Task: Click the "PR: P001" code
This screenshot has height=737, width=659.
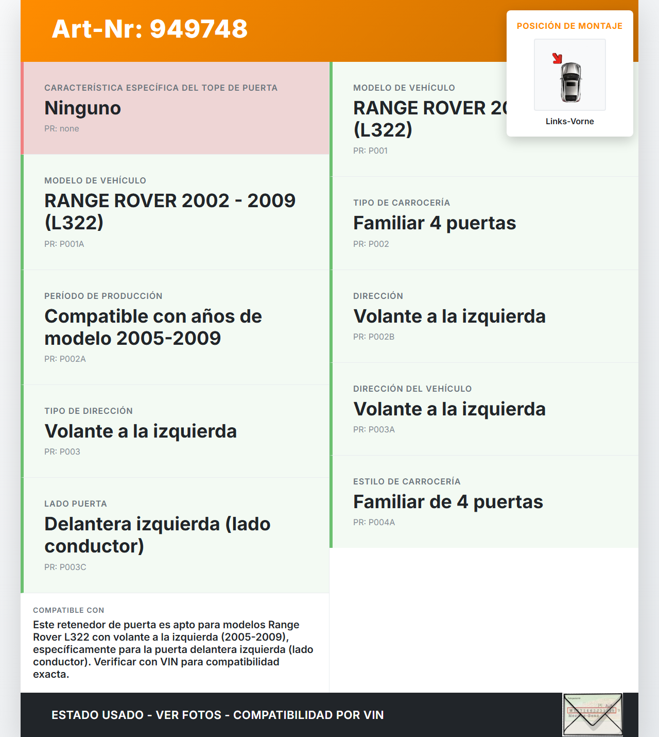Action: pos(371,150)
